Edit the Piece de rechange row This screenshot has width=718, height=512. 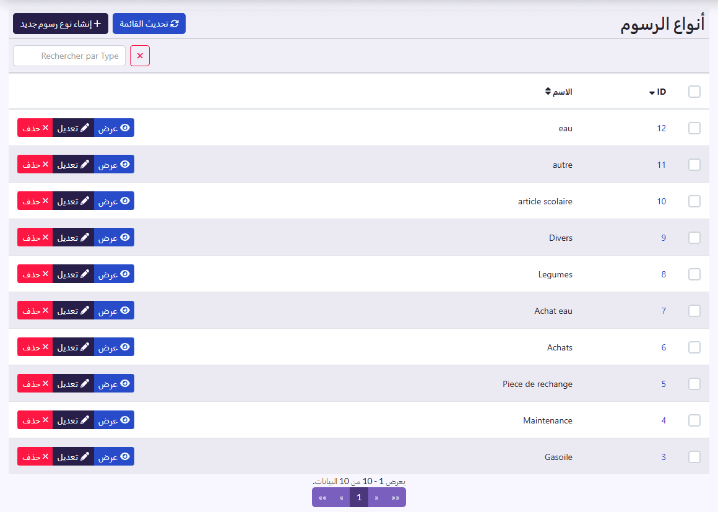[x=73, y=383]
